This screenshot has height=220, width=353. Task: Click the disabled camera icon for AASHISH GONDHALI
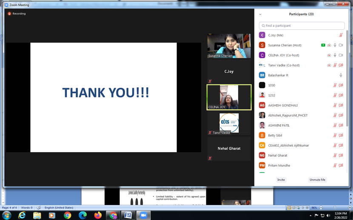(341, 106)
